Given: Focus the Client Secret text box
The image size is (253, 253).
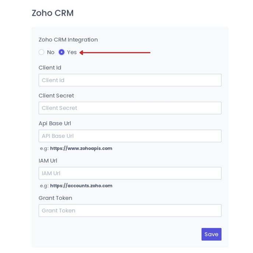Looking at the screenshot, I should coord(130,108).
